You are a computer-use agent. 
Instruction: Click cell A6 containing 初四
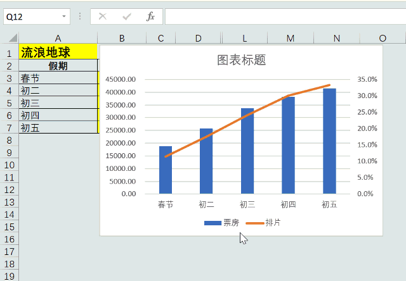pos(58,115)
